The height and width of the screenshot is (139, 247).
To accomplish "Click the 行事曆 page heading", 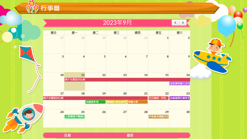I will pyautogui.click(x=50, y=8).
